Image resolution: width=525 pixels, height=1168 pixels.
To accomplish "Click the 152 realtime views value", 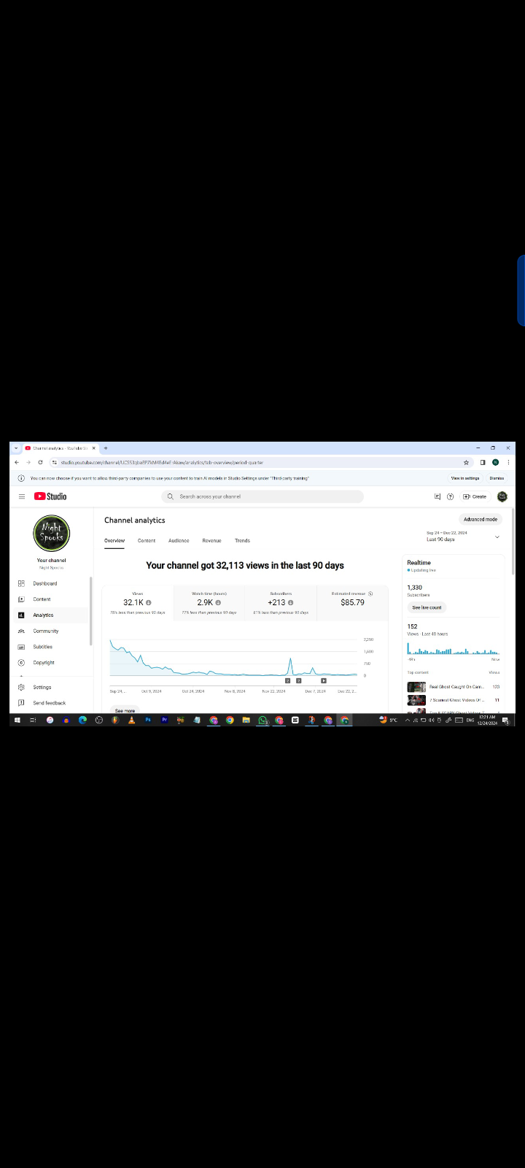I will coord(413,626).
